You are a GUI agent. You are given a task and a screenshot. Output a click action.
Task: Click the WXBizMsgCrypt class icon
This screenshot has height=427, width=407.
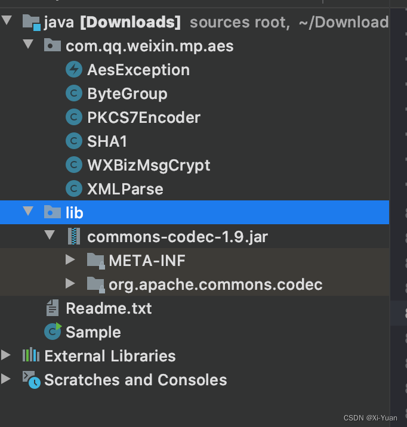coord(74,165)
